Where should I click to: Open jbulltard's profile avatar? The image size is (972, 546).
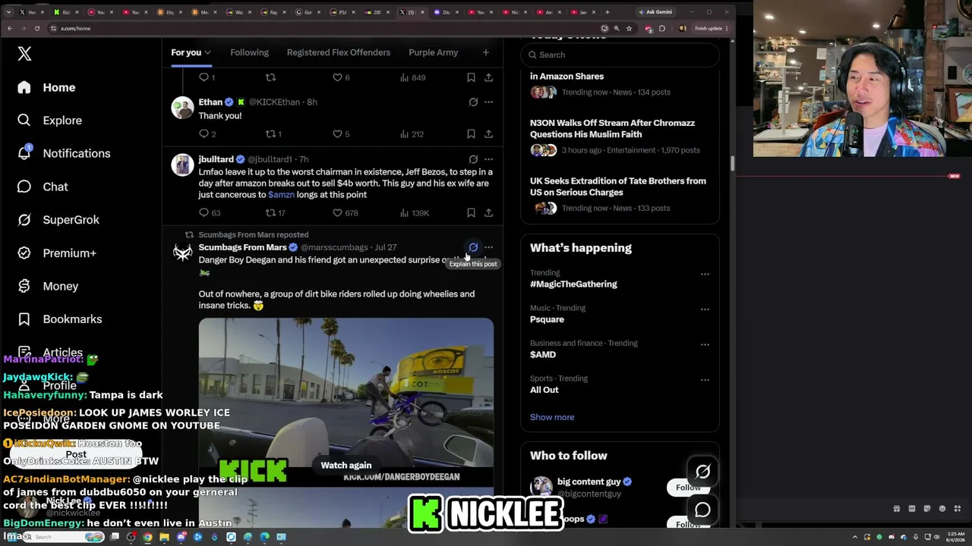tap(182, 165)
